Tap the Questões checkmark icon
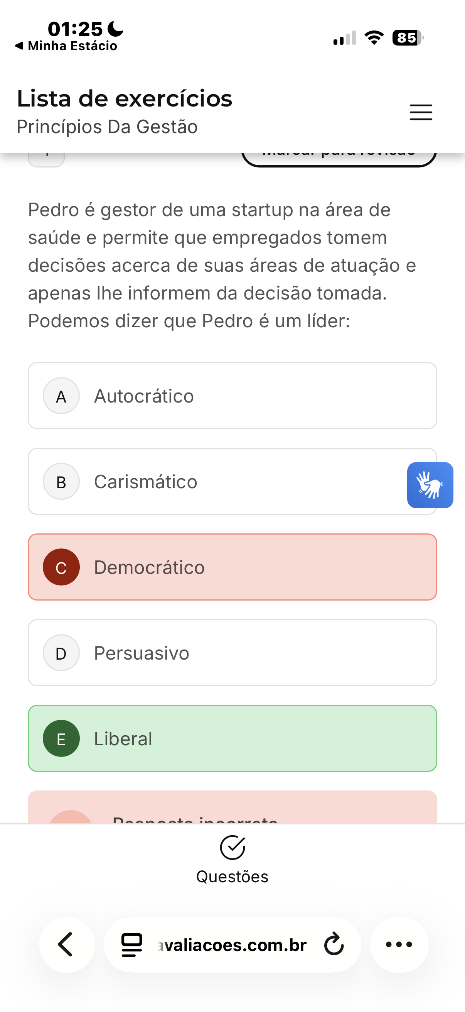 (x=232, y=848)
